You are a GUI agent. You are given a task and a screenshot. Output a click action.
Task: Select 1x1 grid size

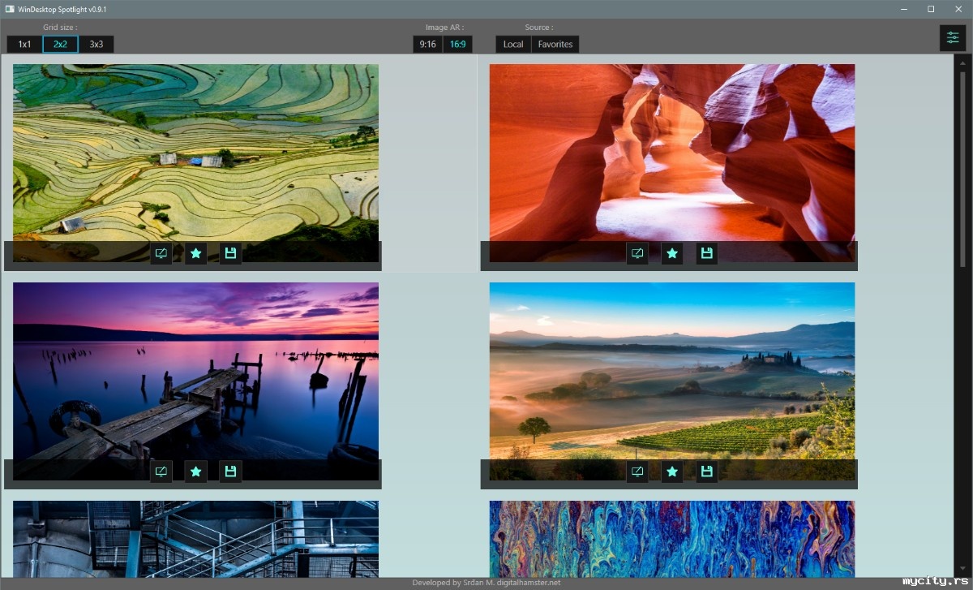click(x=24, y=45)
